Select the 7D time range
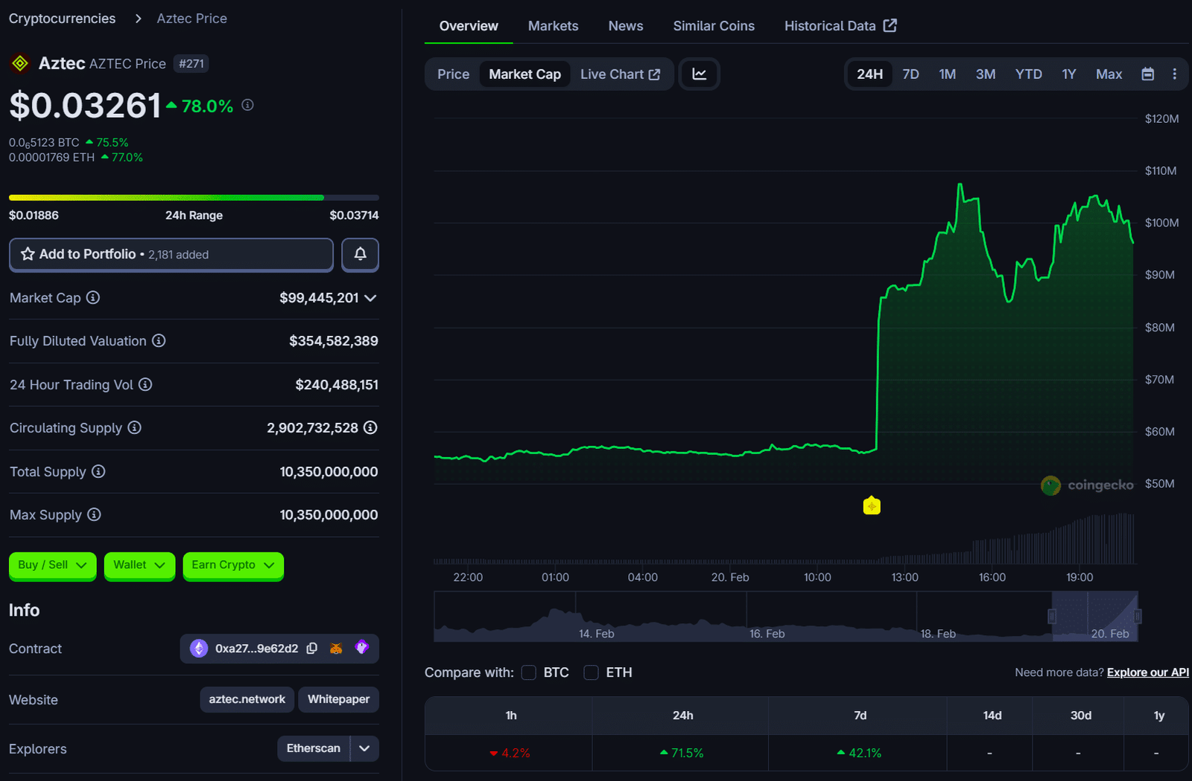Image resolution: width=1192 pixels, height=781 pixels. pos(910,74)
